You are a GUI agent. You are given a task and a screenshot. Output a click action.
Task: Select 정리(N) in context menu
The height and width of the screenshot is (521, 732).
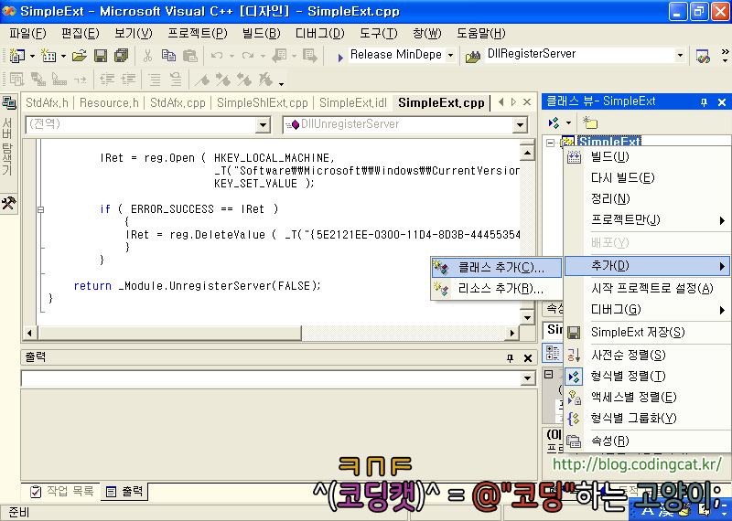tap(648, 198)
